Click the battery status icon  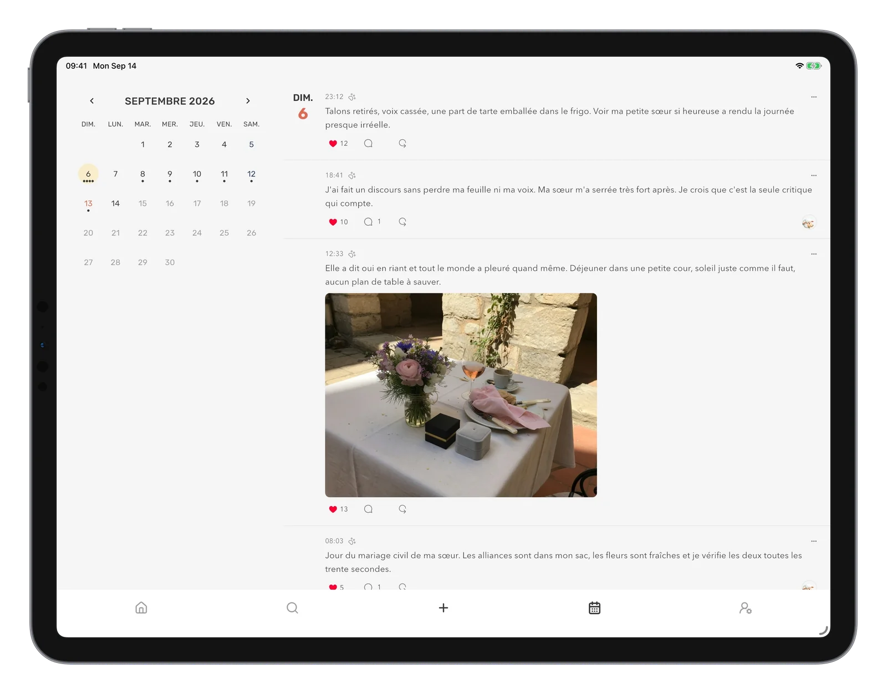(814, 65)
